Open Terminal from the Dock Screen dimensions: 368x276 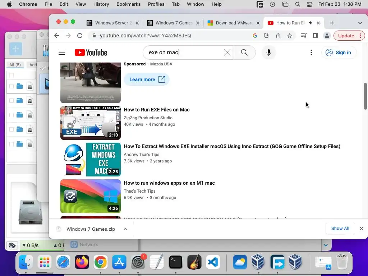tap(175, 262)
